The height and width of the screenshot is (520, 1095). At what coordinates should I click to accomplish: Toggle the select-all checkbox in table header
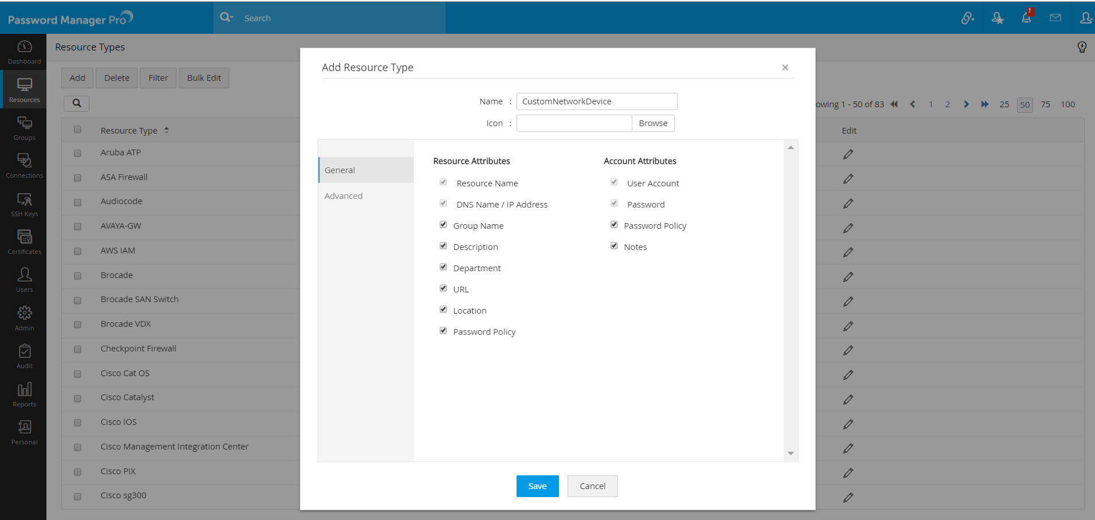[x=77, y=130]
